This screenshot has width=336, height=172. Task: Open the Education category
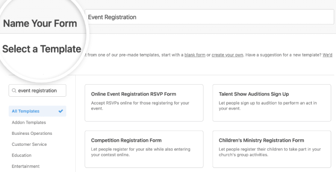pos(21,155)
